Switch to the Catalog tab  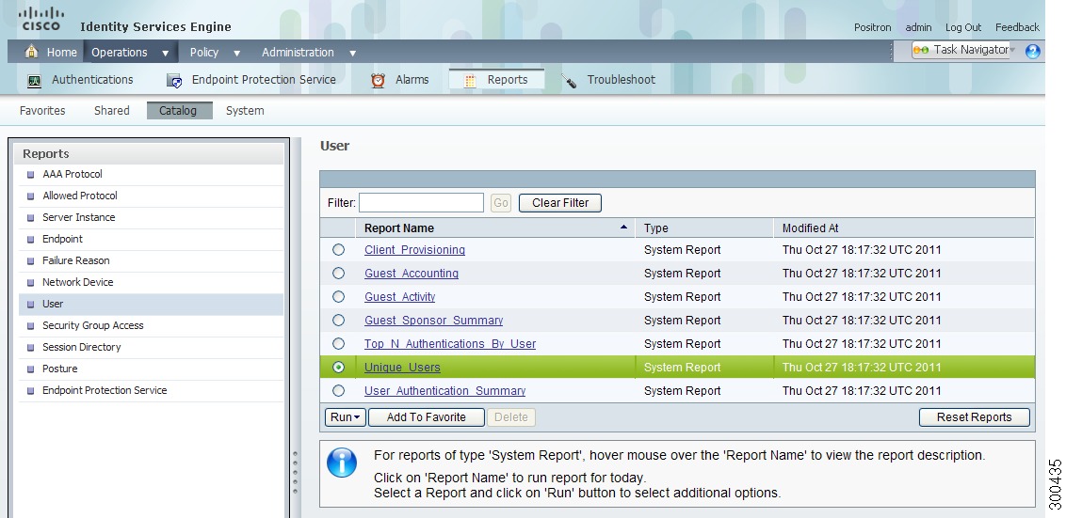tap(180, 111)
